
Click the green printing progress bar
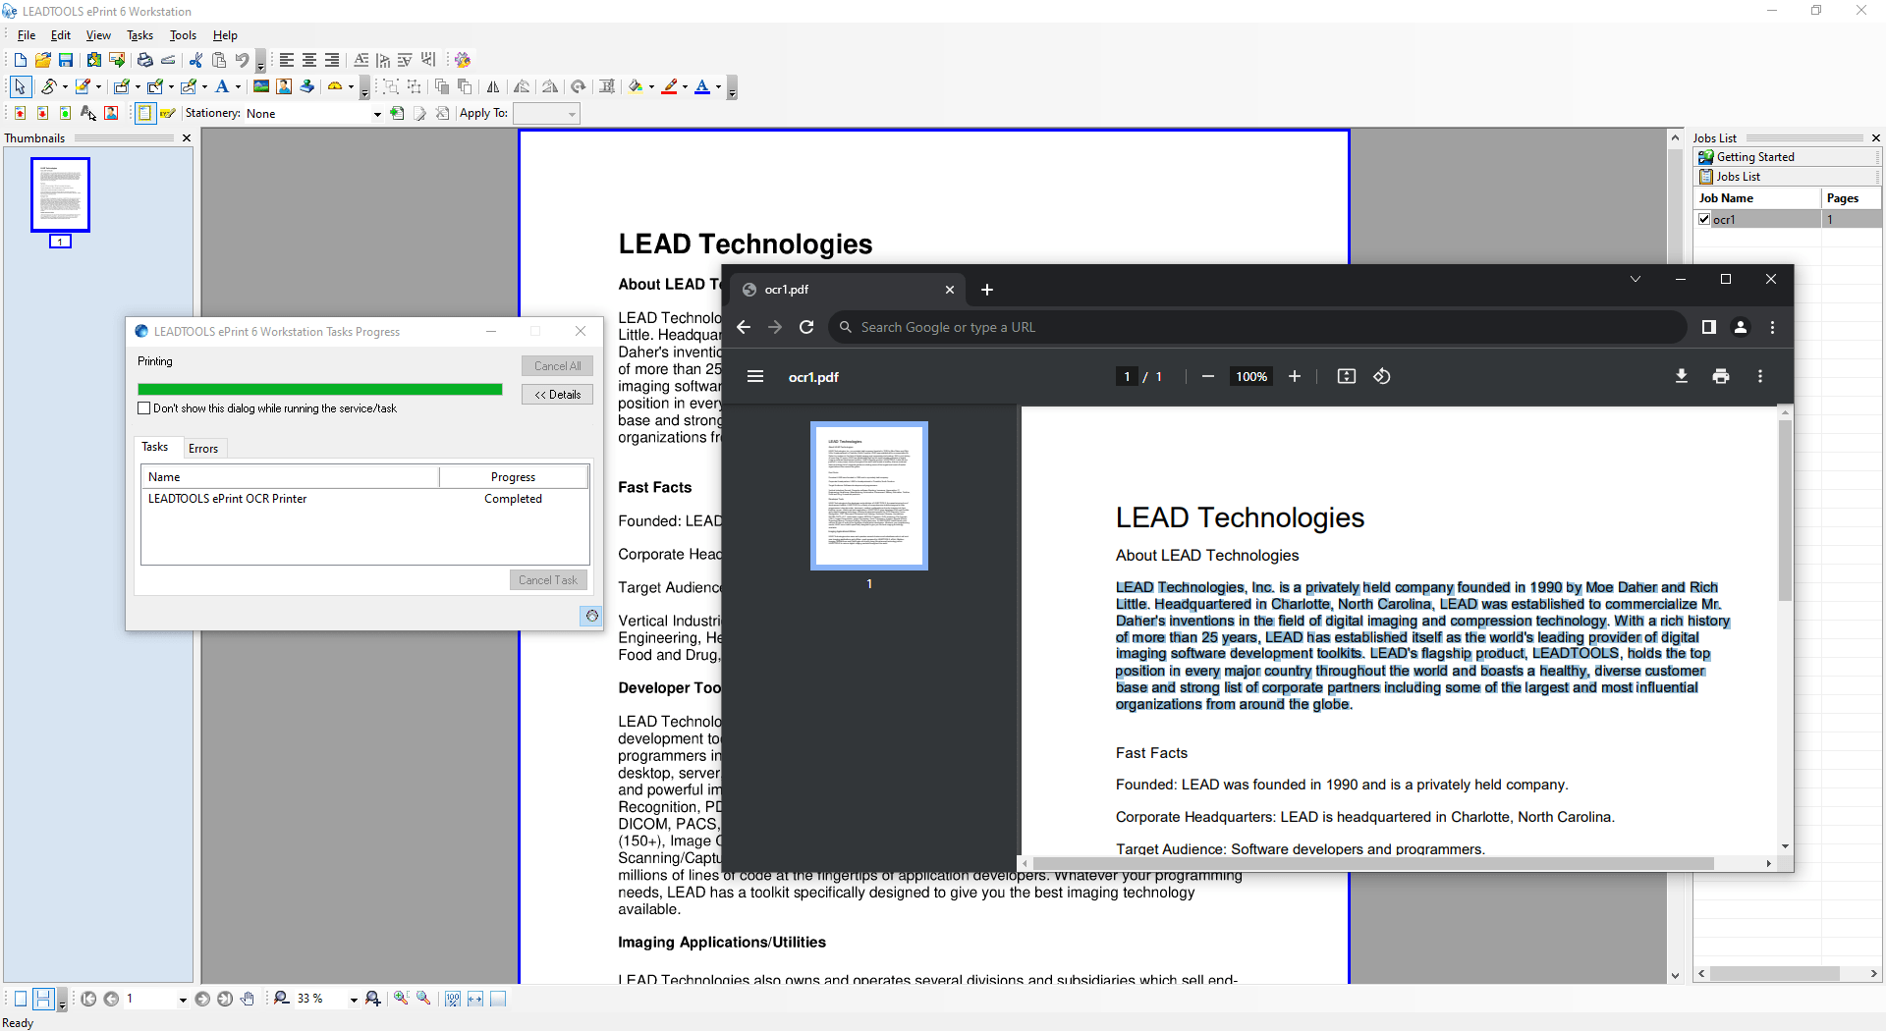[319, 390]
